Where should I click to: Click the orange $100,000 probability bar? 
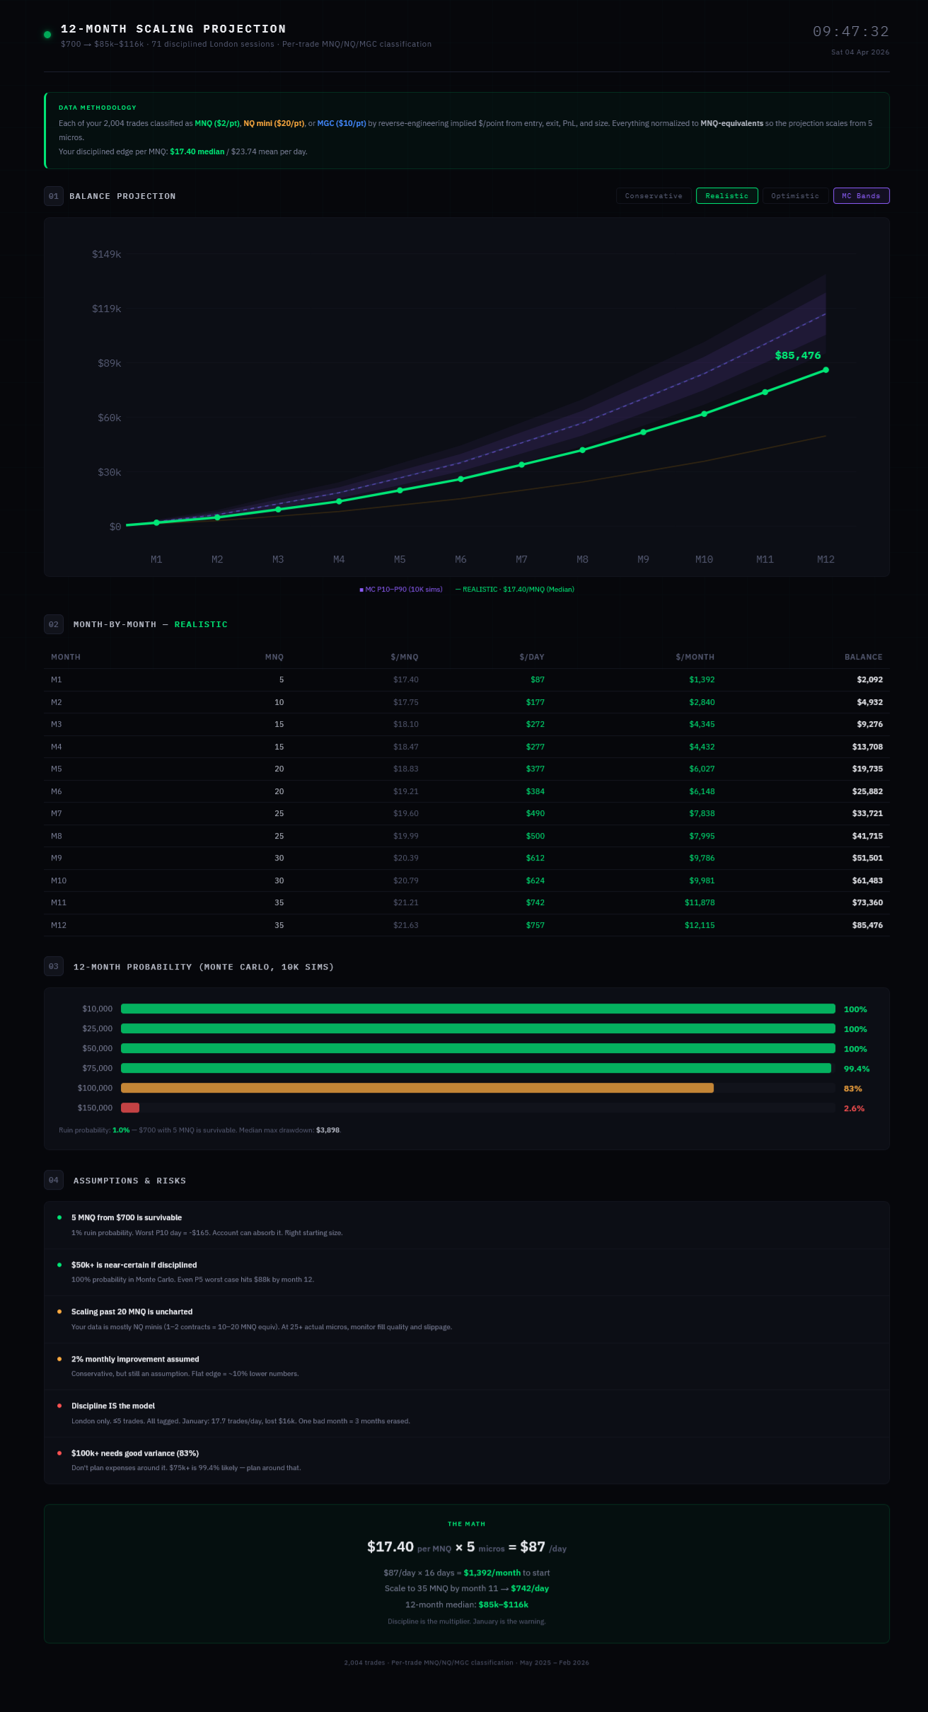coord(417,1088)
